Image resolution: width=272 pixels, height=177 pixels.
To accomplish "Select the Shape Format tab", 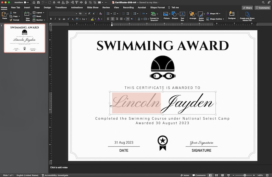I will coord(158,8).
